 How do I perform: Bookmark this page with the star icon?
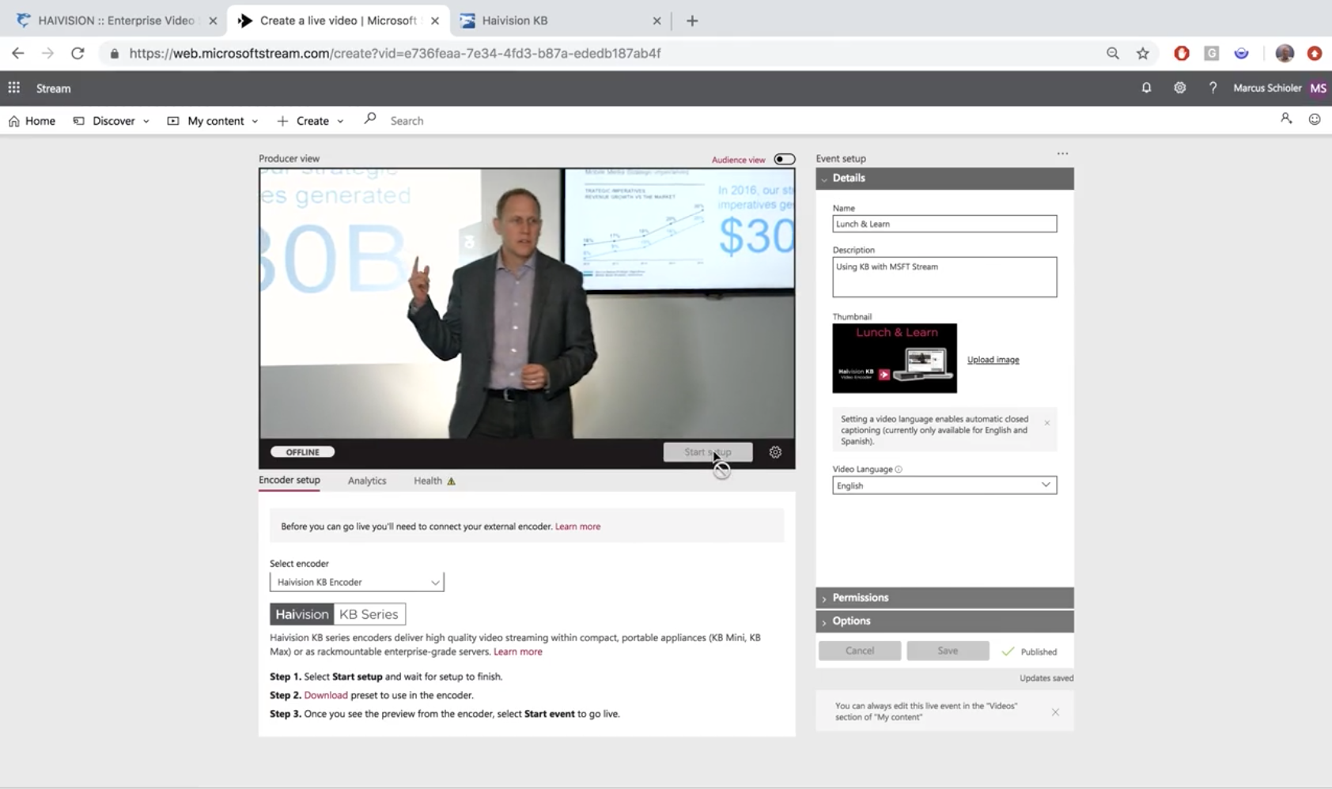pos(1143,53)
